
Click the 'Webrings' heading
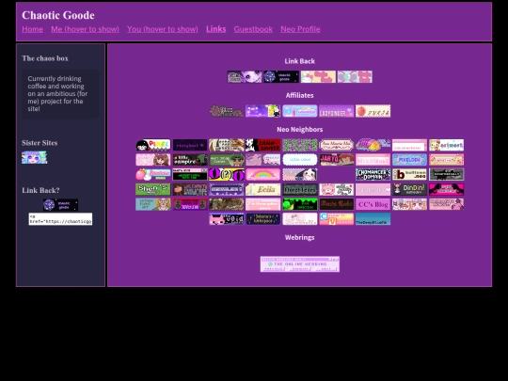(300, 237)
